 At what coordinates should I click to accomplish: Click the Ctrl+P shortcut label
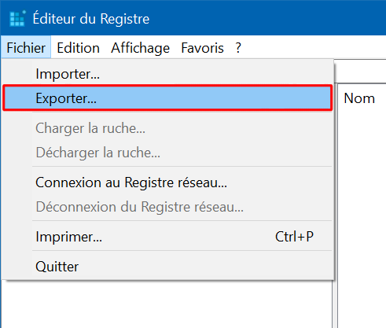click(x=294, y=237)
